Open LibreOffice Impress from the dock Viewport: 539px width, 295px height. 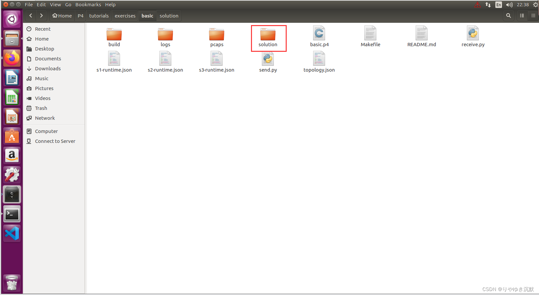click(x=12, y=117)
